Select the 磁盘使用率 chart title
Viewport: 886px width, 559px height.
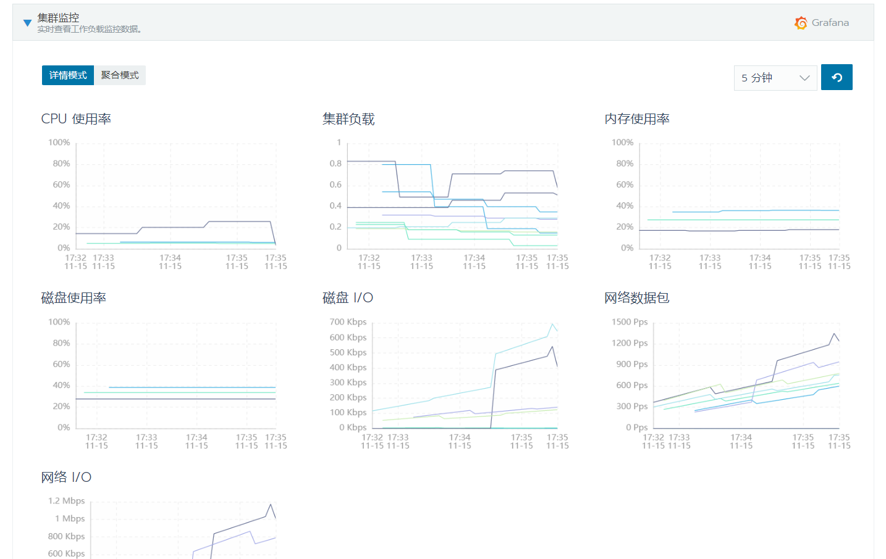click(x=74, y=298)
